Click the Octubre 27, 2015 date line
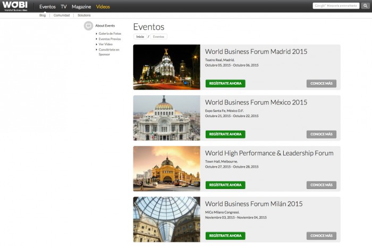The height and width of the screenshot is (246, 372). tap(232, 167)
